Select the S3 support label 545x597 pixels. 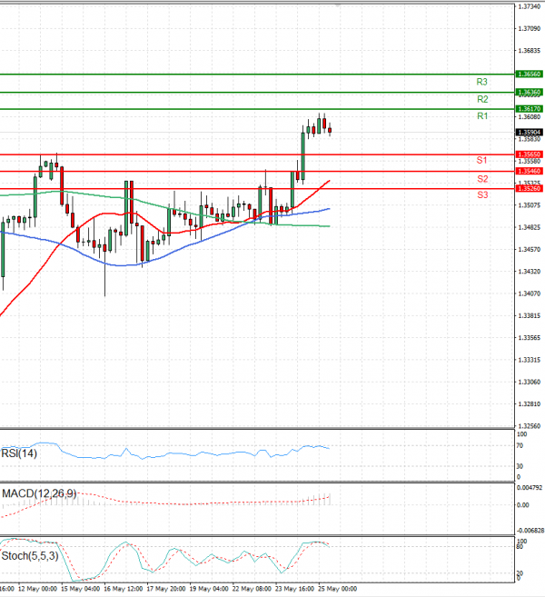tap(482, 195)
